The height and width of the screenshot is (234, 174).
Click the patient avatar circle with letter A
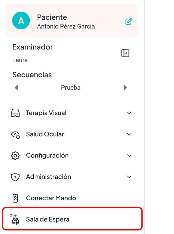(21, 21)
